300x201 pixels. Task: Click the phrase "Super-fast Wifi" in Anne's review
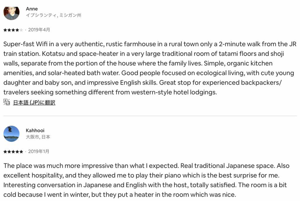pos(22,44)
